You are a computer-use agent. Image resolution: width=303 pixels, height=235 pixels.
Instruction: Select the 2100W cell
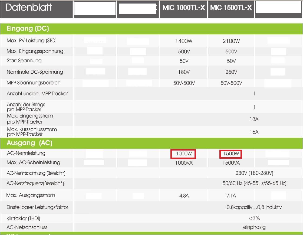231,41
